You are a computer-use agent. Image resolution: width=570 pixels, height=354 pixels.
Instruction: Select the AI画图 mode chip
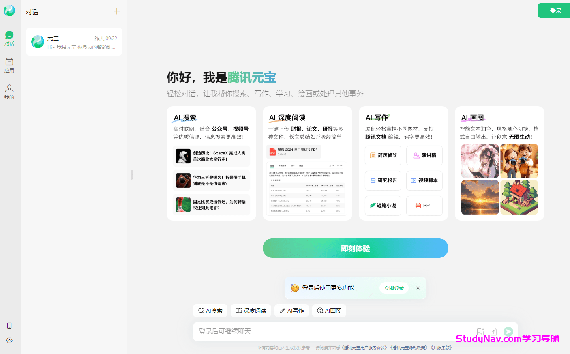[x=329, y=311]
